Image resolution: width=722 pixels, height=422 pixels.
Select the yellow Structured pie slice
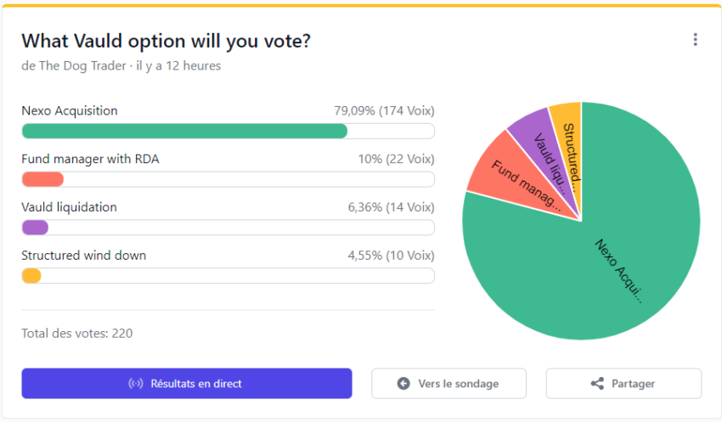[570, 138]
